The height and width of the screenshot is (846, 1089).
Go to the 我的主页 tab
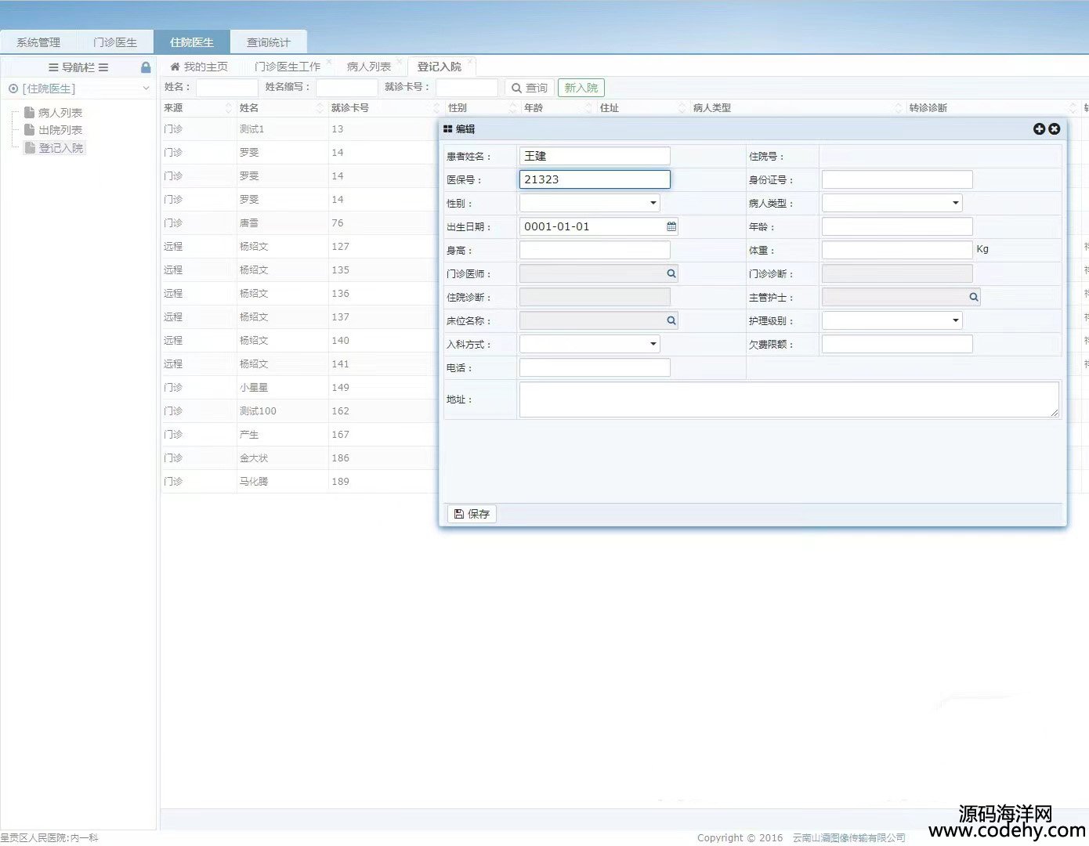(x=199, y=67)
